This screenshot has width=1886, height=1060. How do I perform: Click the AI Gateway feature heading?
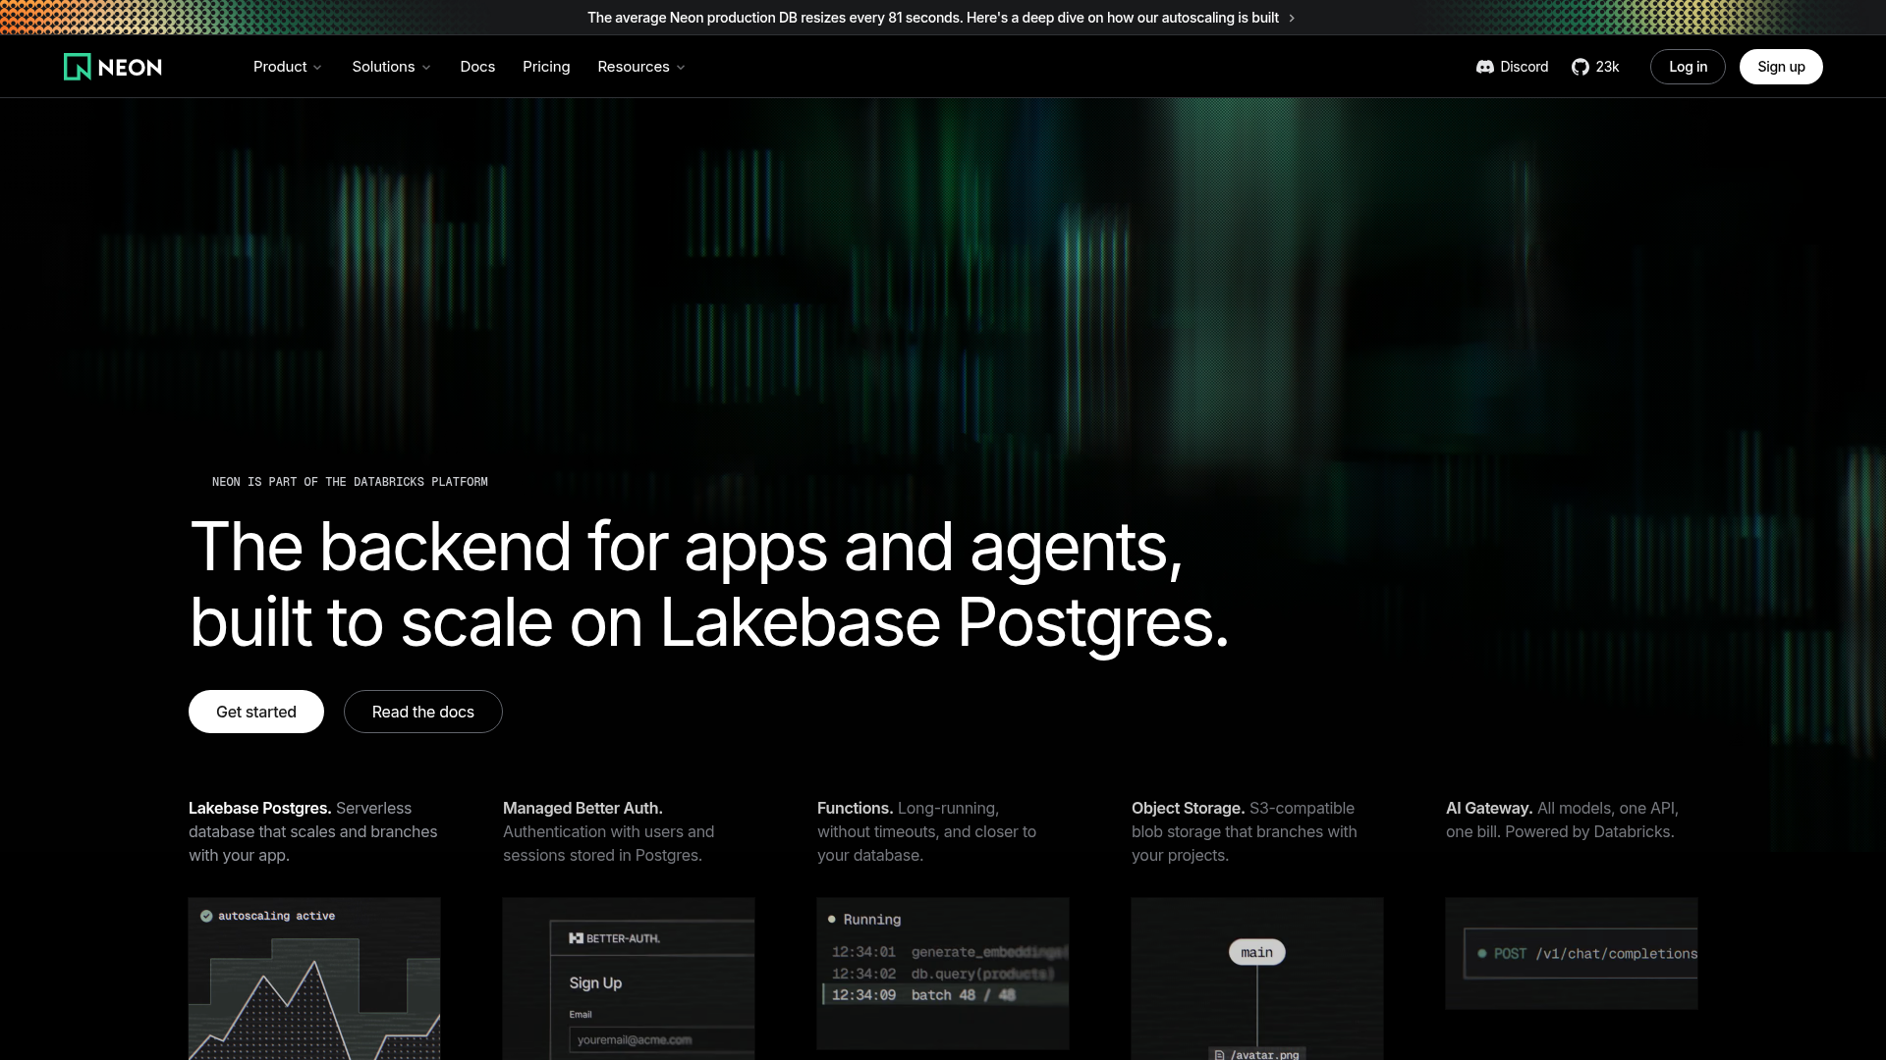point(1489,808)
